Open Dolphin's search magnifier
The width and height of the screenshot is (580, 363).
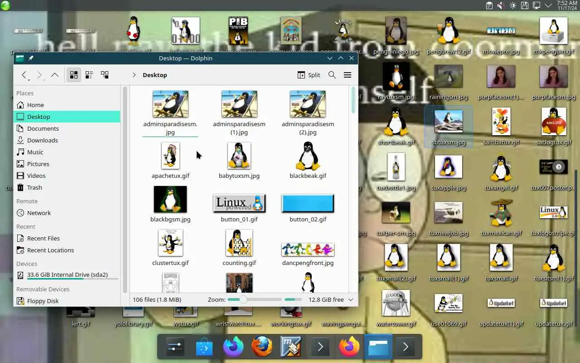coord(332,75)
